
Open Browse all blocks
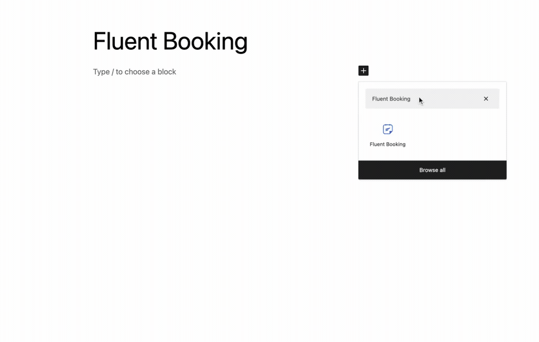click(x=432, y=170)
